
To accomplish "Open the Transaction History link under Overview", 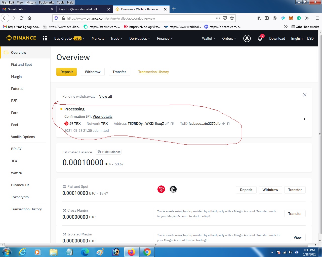I will (153, 72).
